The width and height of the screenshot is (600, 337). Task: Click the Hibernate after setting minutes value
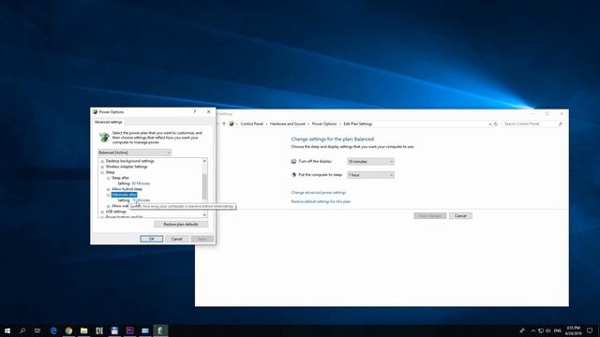point(142,200)
